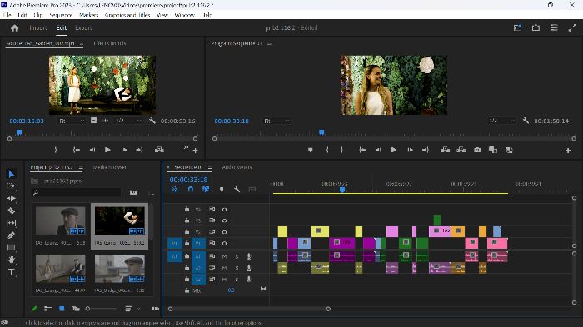Switch to the Media Browser tab

[x=109, y=167]
